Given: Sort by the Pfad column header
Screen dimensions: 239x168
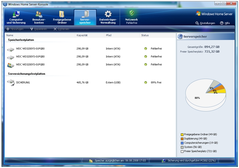Looking at the screenshot, I should point(122,35).
